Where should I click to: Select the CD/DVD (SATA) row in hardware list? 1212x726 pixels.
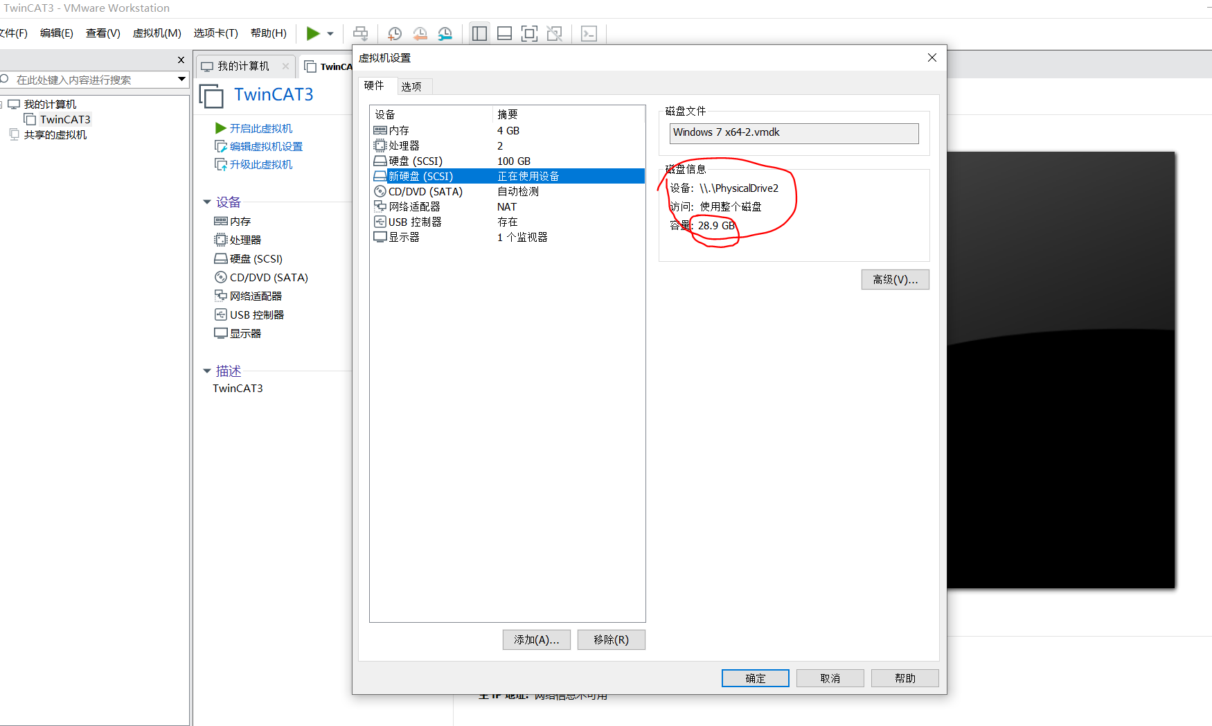[508, 191]
